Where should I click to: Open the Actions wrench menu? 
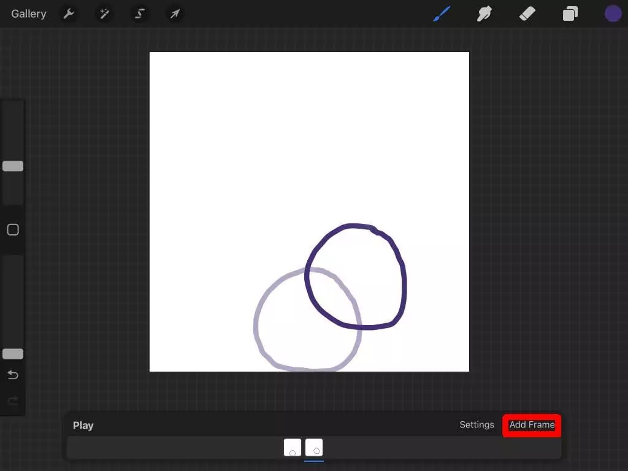pos(69,13)
